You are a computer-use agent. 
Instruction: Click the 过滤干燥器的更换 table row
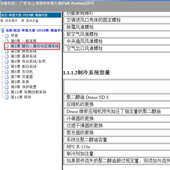pyautogui.click(x=117, y=125)
